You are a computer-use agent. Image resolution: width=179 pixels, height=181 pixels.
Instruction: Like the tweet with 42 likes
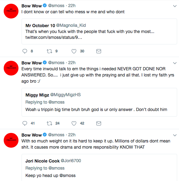(x=74, y=123)
